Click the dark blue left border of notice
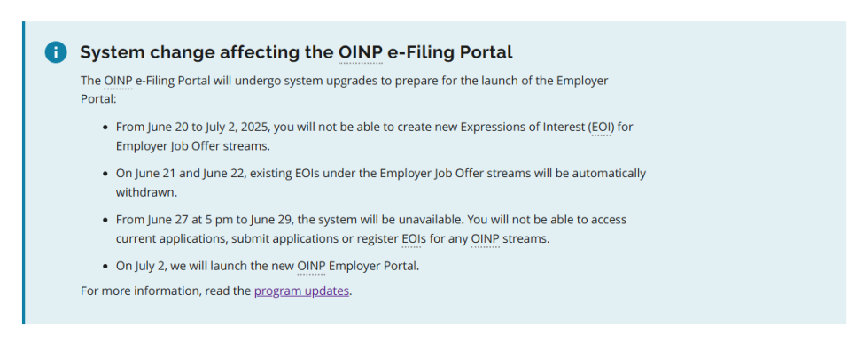The height and width of the screenshot is (342, 856). click(23, 173)
